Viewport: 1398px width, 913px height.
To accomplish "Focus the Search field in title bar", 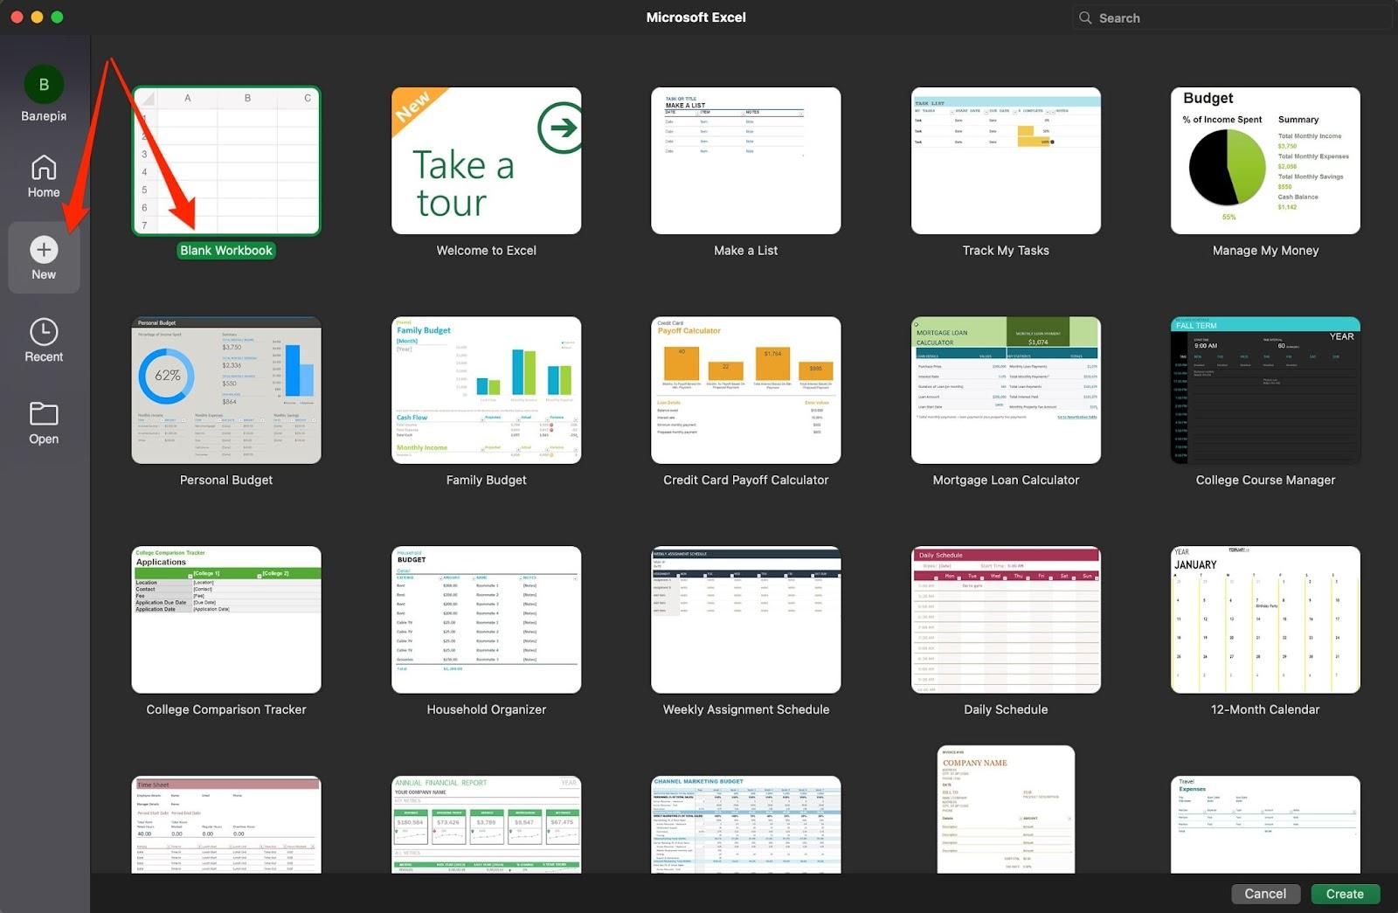I will (x=1232, y=17).
